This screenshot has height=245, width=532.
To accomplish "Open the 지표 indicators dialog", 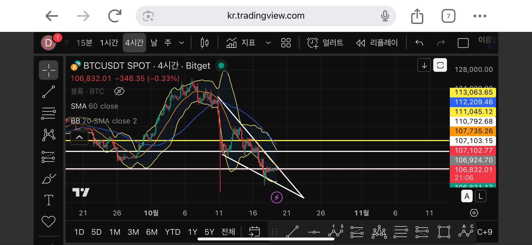I will tap(241, 43).
